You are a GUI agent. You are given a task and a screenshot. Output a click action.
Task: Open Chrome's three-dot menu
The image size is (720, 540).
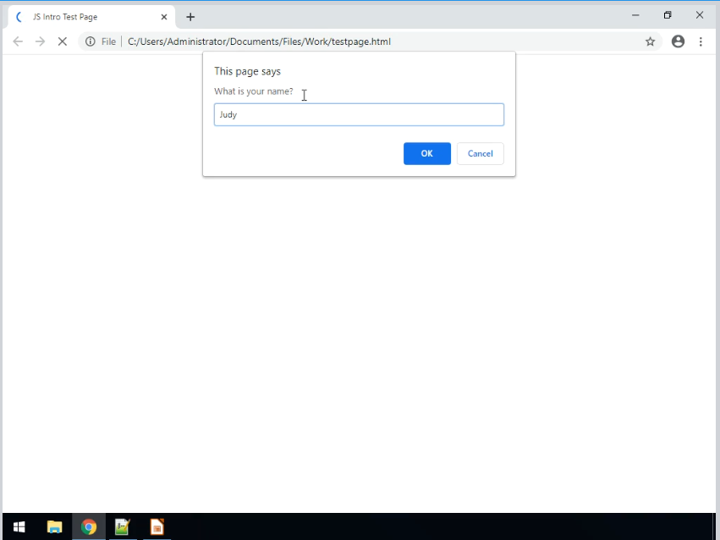click(701, 41)
